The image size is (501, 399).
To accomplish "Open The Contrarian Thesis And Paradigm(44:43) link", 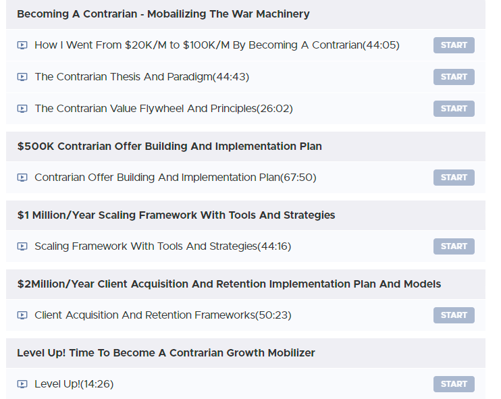I will pos(142,77).
